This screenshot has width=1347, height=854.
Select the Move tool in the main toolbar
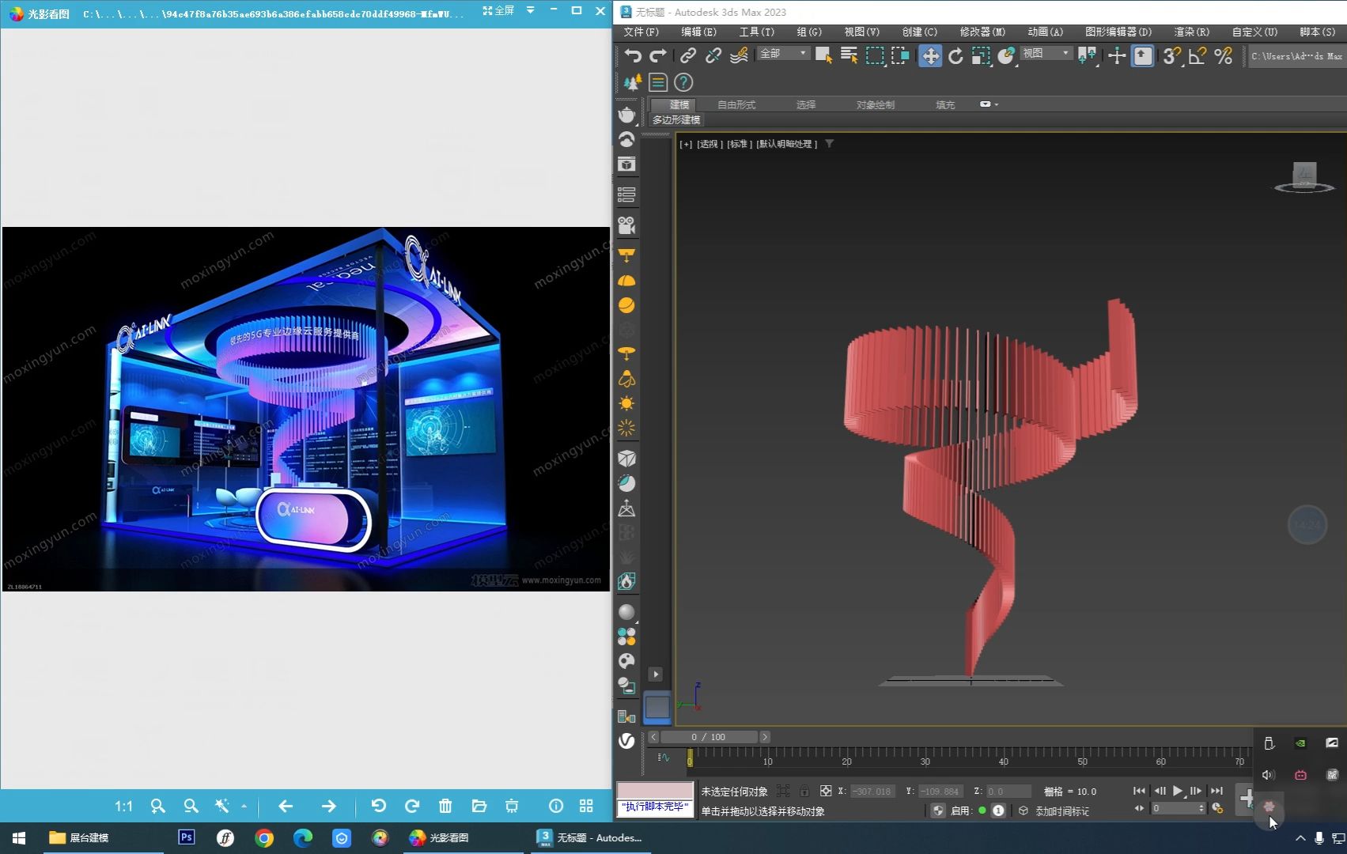click(930, 55)
